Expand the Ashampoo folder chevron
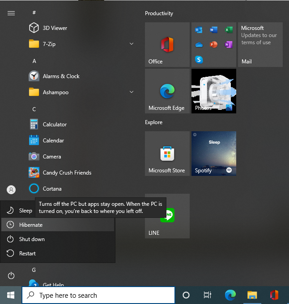This screenshot has width=289, height=304. [132, 92]
